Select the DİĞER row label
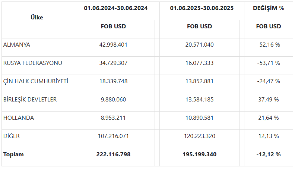This screenshot has height=169, width=295. [11, 136]
